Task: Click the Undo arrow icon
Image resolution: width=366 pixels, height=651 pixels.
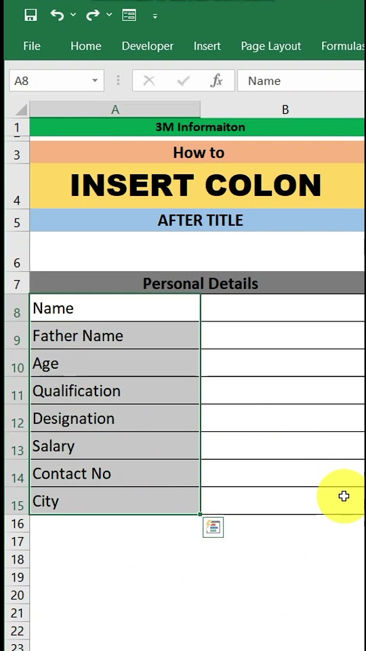Action: click(x=57, y=15)
